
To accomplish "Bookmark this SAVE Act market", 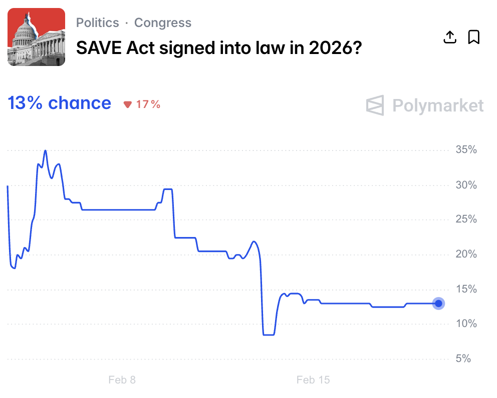I will tap(473, 37).
